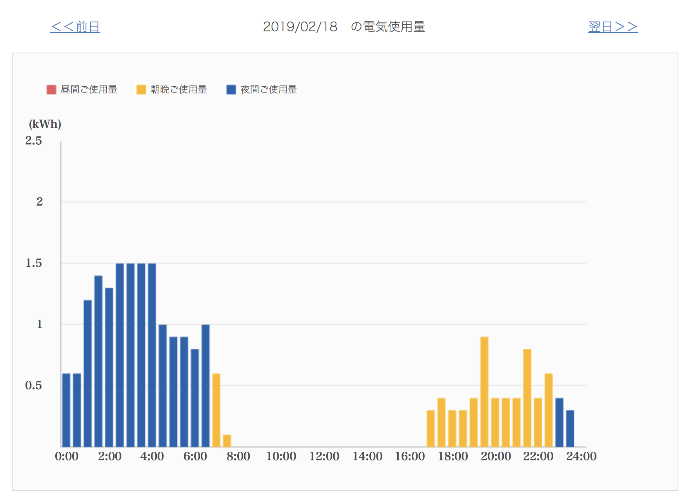Click the last blue bar before 24:00

[570, 428]
